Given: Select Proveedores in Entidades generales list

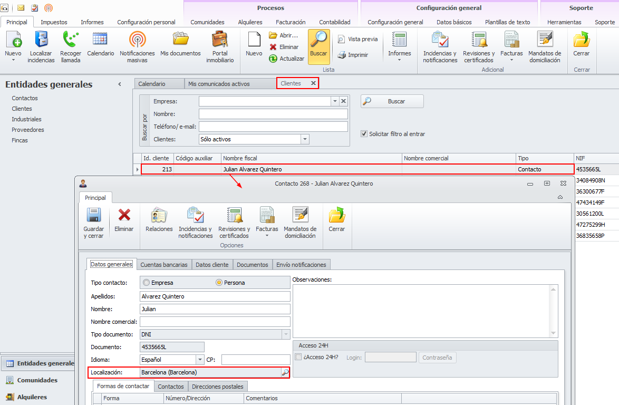Looking at the screenshot, I should click(28, 130).
